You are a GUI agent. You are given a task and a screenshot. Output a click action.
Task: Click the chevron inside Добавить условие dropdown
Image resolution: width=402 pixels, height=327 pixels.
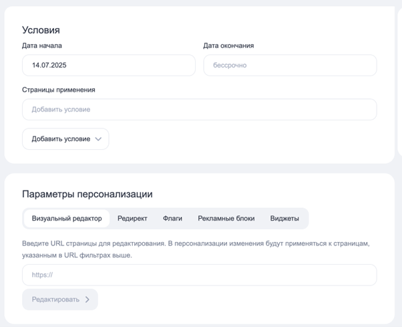click(x=98, y=139)
